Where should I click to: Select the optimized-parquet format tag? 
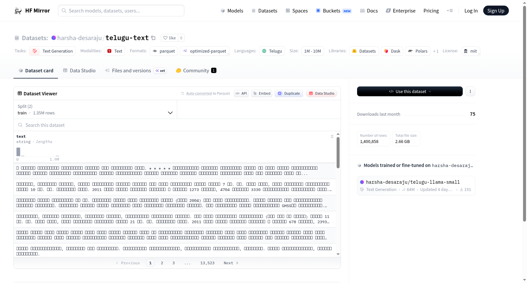tap(205, 51)
